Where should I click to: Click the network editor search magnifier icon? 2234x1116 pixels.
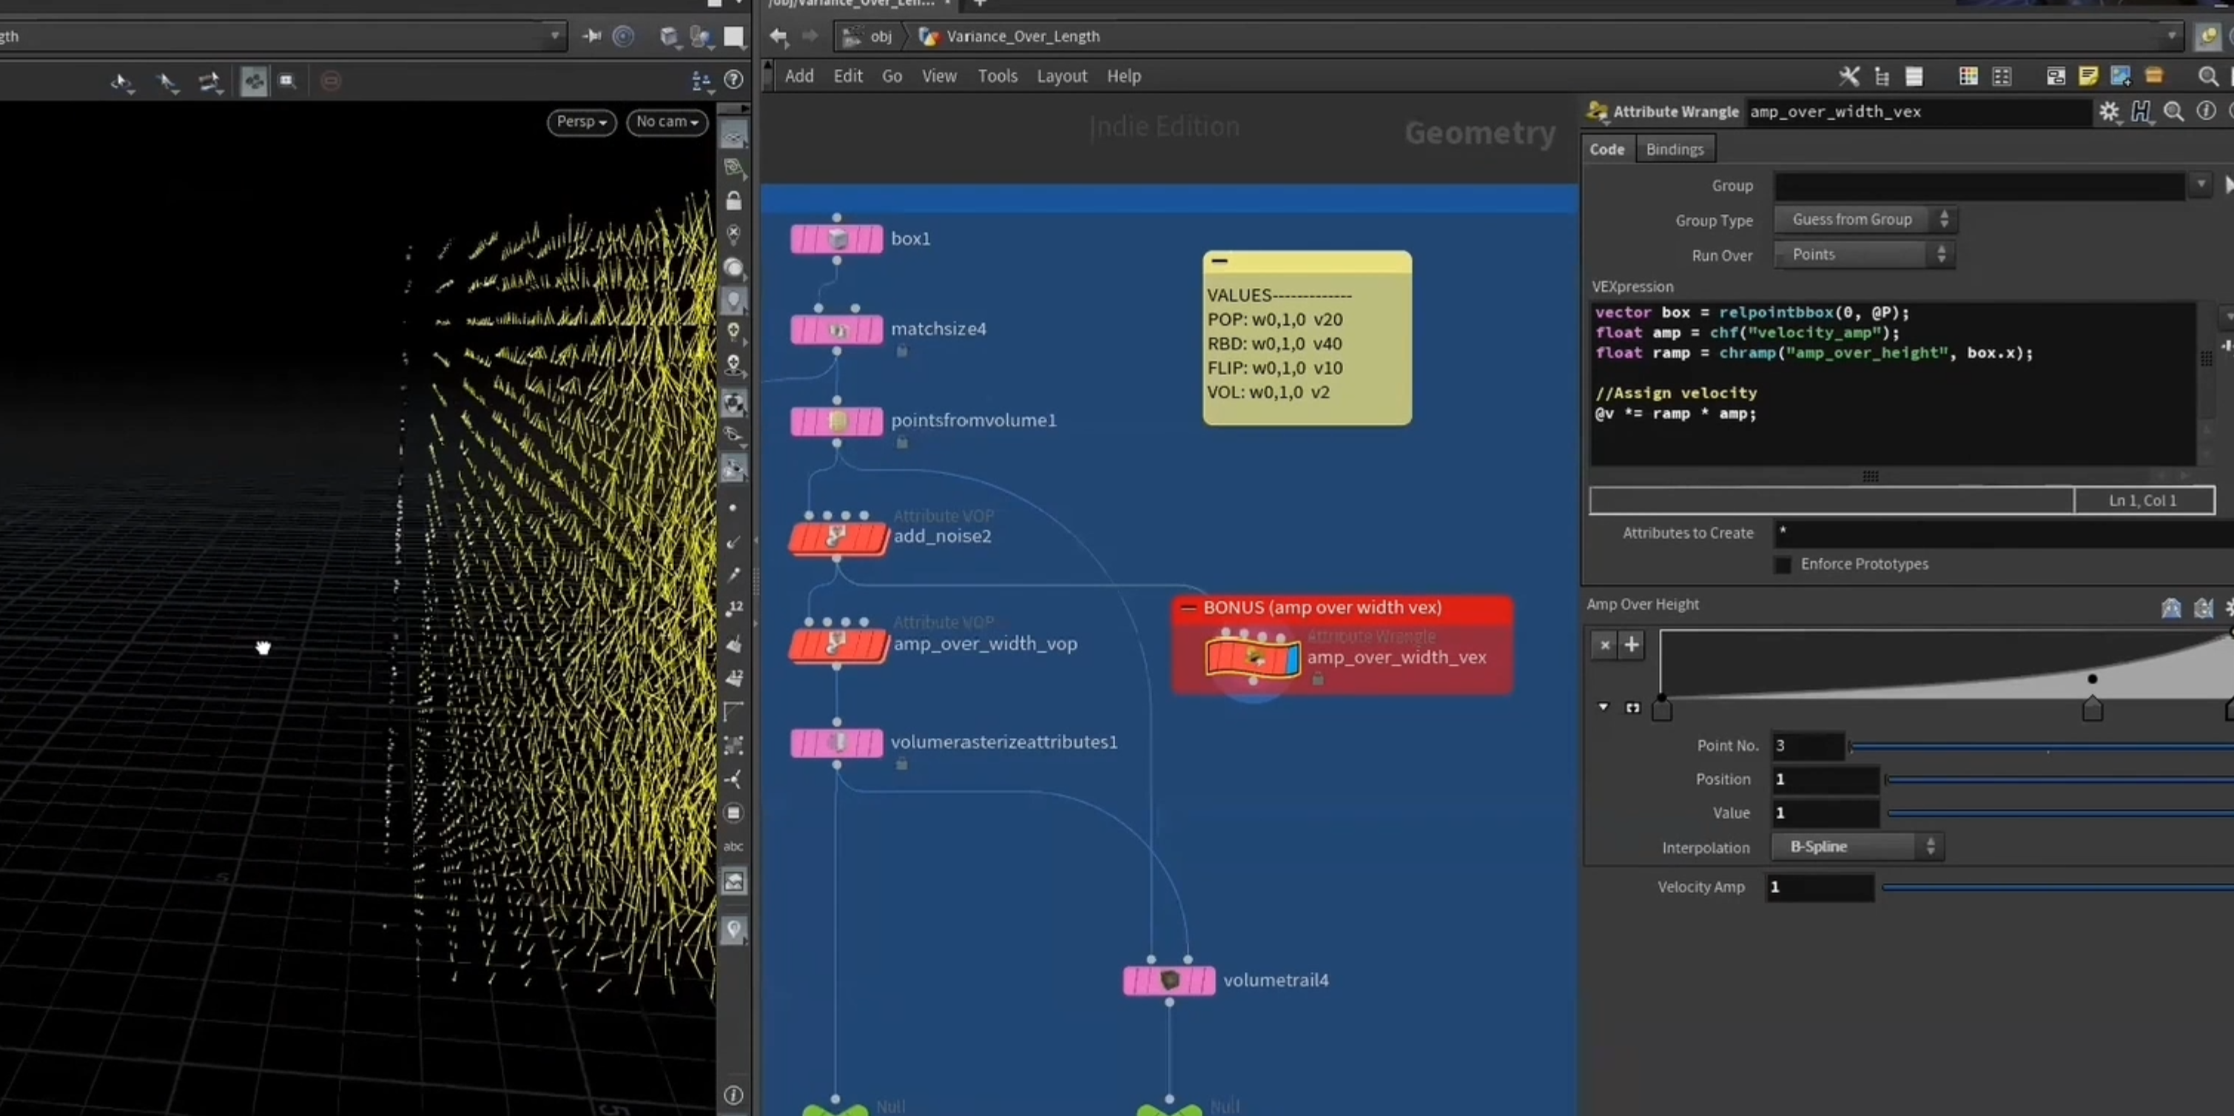point(2208,76)
